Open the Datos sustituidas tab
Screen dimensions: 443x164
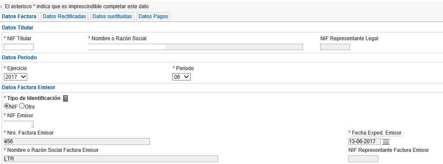coord(112,16)
